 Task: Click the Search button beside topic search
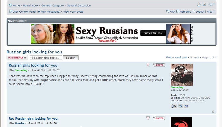pos(71,58)
